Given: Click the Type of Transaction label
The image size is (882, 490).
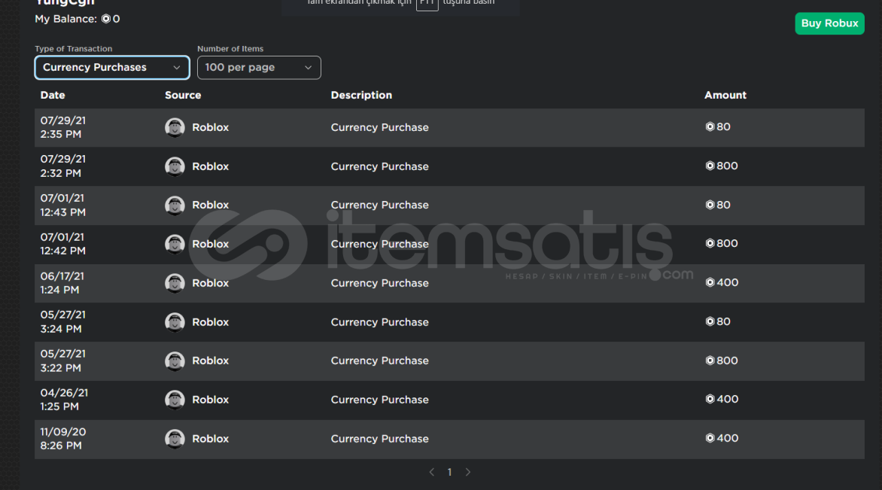Looking at the screenshot, I should 74,49.
